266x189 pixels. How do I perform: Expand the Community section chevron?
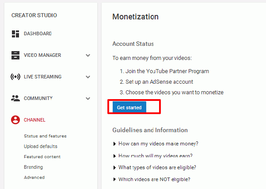click(88, 98)
